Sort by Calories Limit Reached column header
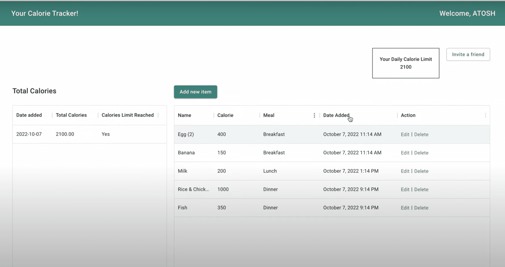This screenshot has height=267, width=505. (128, 115)
